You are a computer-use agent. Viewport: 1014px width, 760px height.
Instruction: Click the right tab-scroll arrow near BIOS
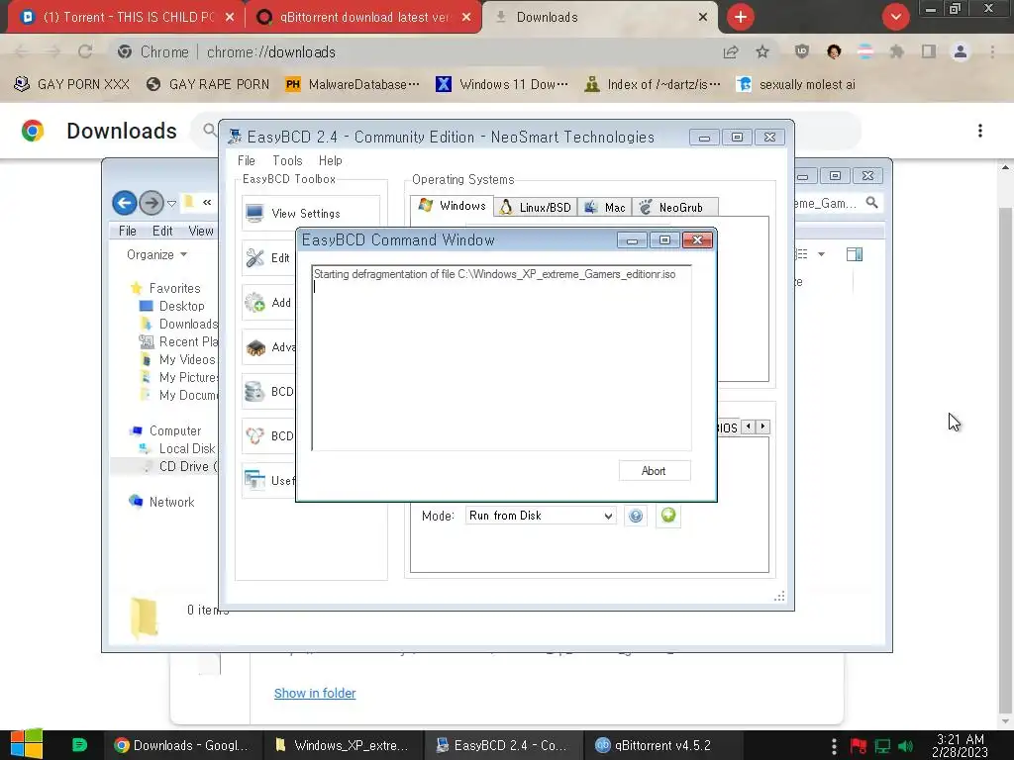click(x=763, y=427)
